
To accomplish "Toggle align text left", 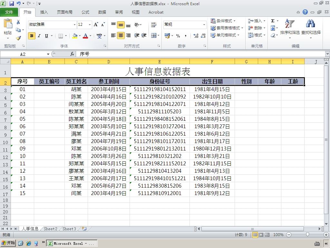I will [113, 36].
